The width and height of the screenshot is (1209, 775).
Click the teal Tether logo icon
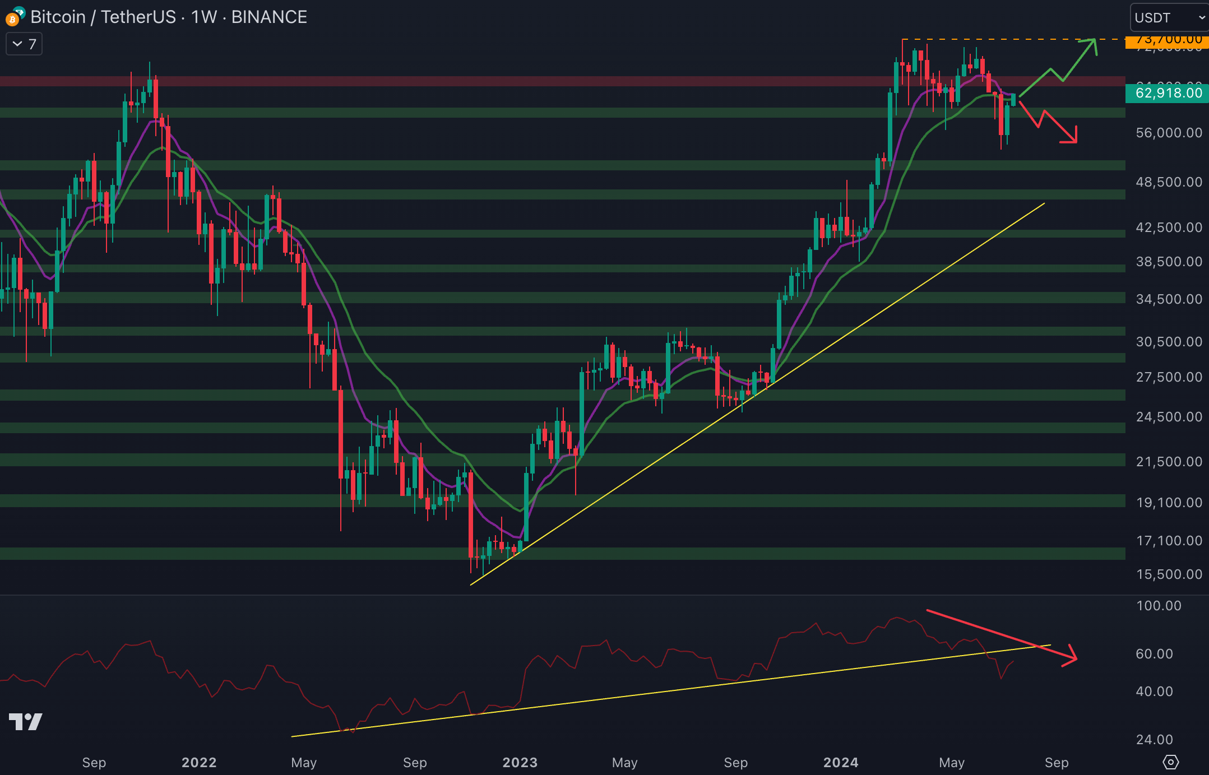tap(20, 12)
